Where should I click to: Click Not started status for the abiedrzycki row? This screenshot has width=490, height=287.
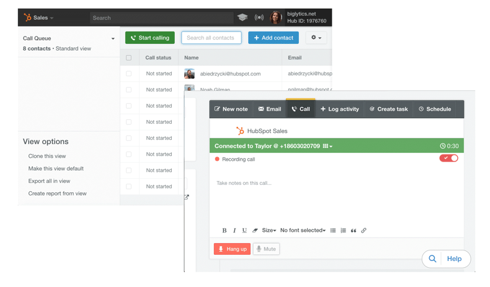159,74
